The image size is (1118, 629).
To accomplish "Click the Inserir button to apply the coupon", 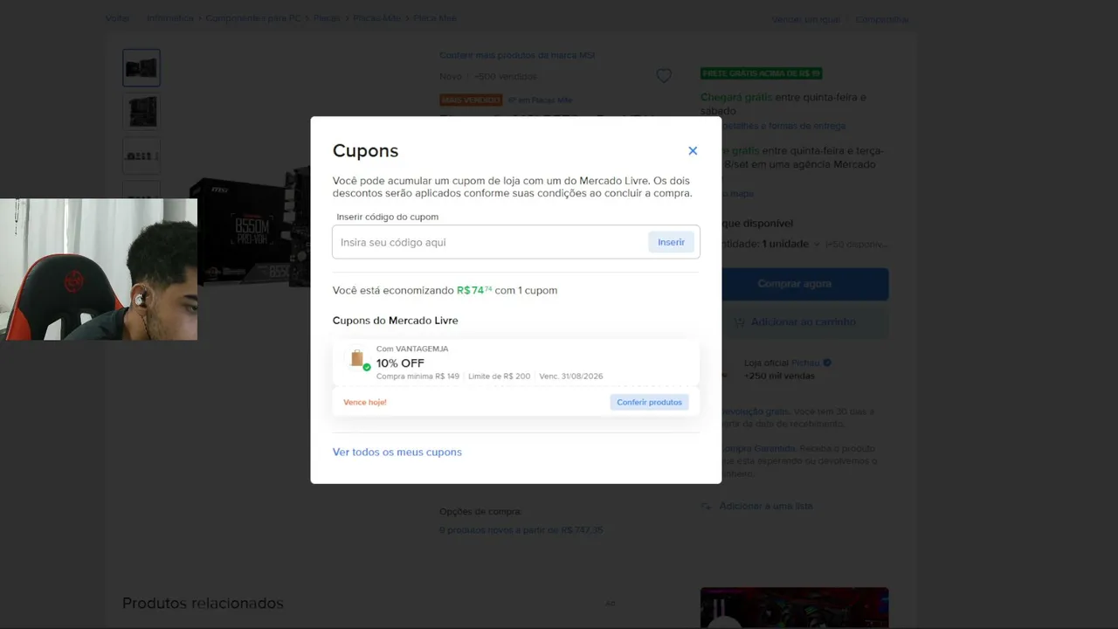I will [671, 242].
